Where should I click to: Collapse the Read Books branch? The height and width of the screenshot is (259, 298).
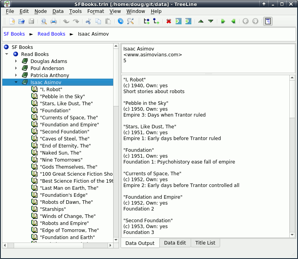(x=7, y=54)
